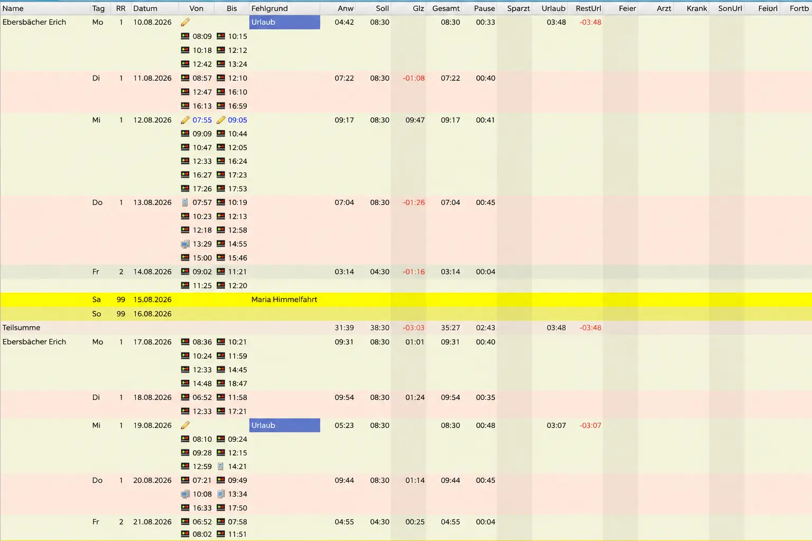Click the 09:47 Glz value on 12.08.2026

pyautogui.click(x=415, y=120)
